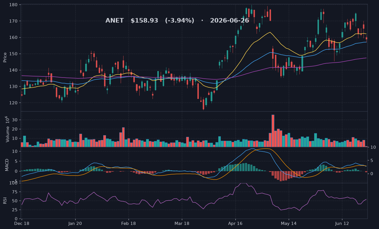This screenshot has width=379, height=229.
Task: Click the Jan 20 date label
Action: [75, 224]
